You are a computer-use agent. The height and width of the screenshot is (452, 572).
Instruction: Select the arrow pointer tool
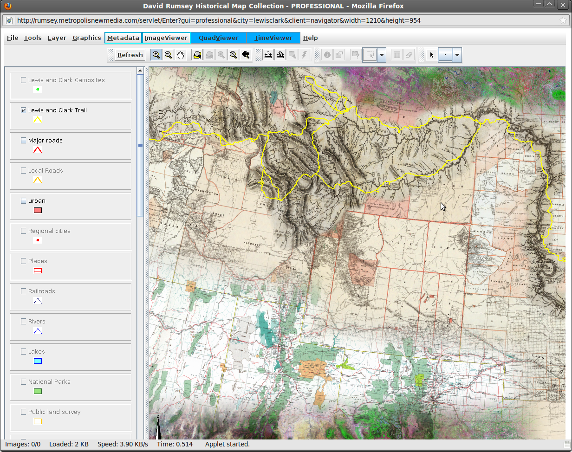(431, 55)
